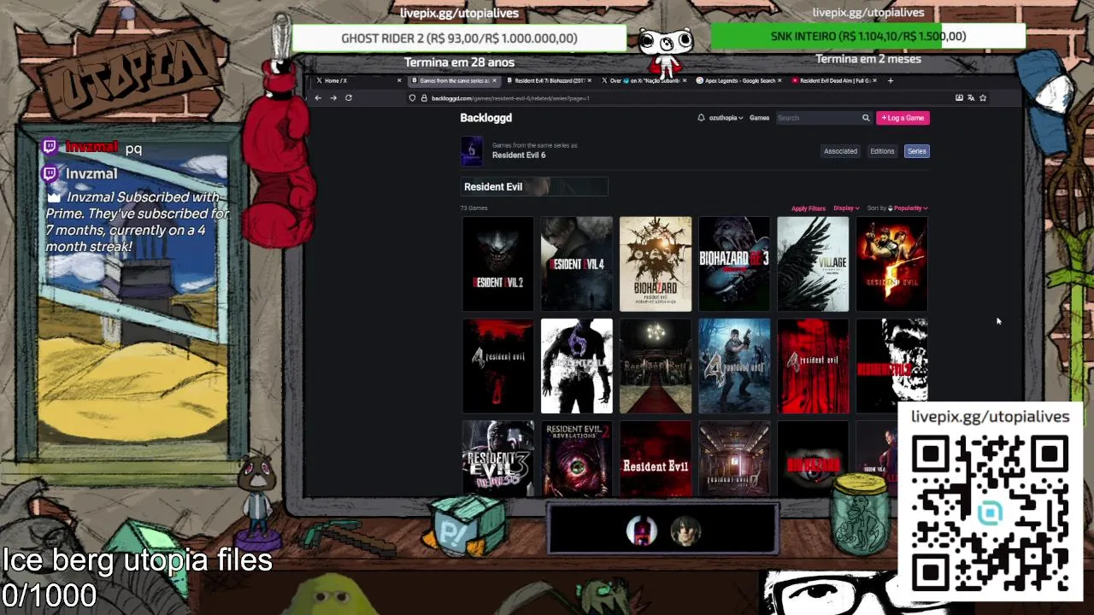Open the Resident Evil 3 Nemesis cover
This screenshot has width=1094, height=615.
(498, 459)
